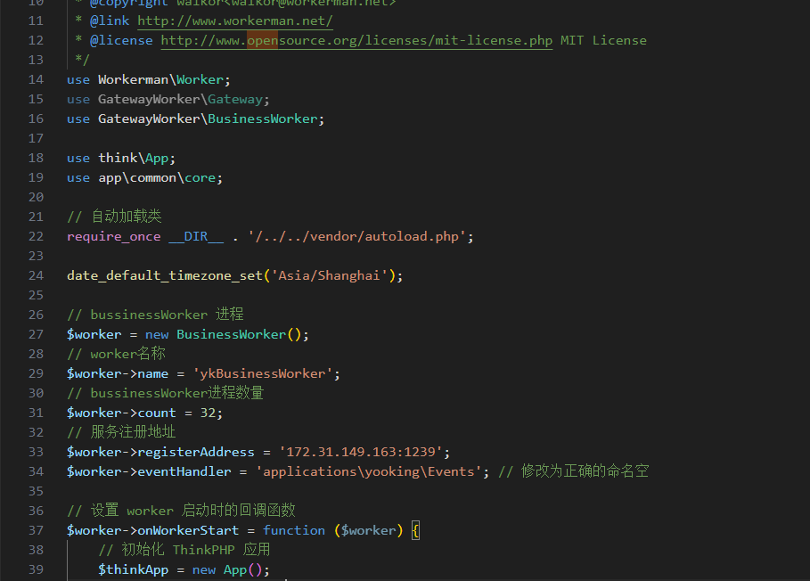
Task: Click the date_default_timezone_set function name
Action: point(164,275)
